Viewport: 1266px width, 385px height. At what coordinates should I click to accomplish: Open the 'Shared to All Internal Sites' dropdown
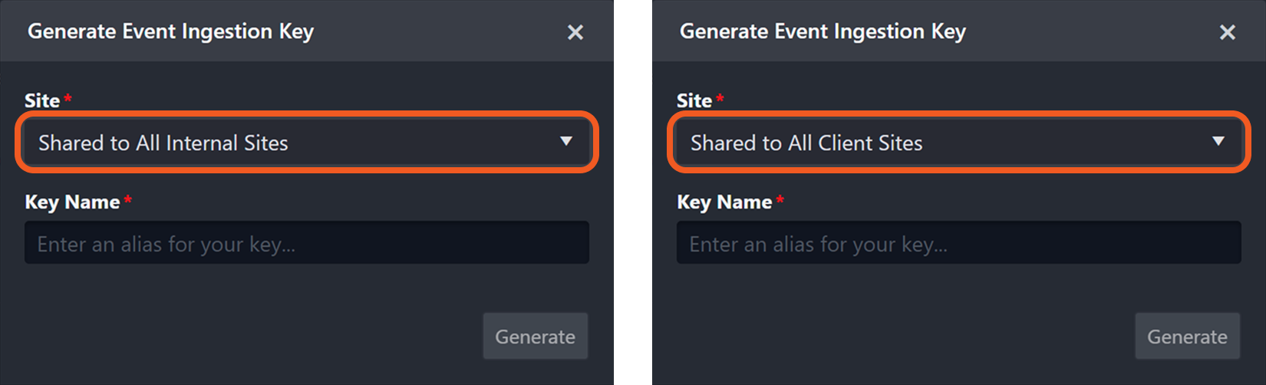305,143
